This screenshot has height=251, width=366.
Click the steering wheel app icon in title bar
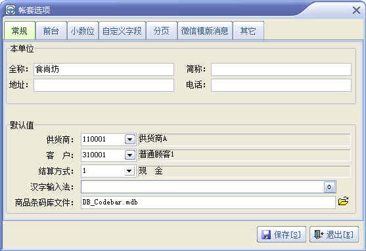(11, 10)
